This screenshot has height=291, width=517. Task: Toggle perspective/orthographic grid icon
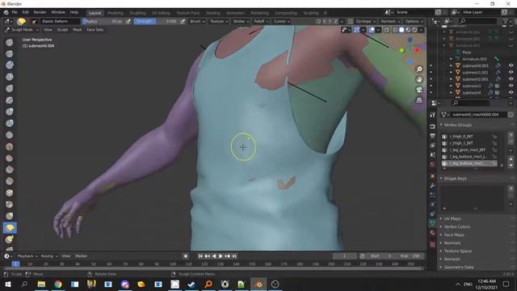tap(419, 99)
